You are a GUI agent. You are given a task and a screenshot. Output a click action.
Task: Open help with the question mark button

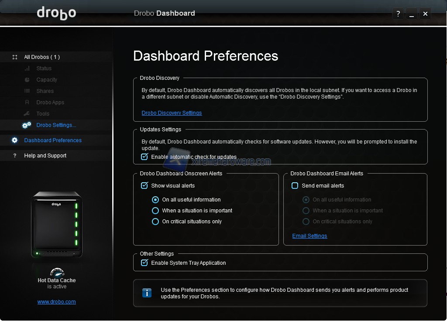click(x=398, y=14)
